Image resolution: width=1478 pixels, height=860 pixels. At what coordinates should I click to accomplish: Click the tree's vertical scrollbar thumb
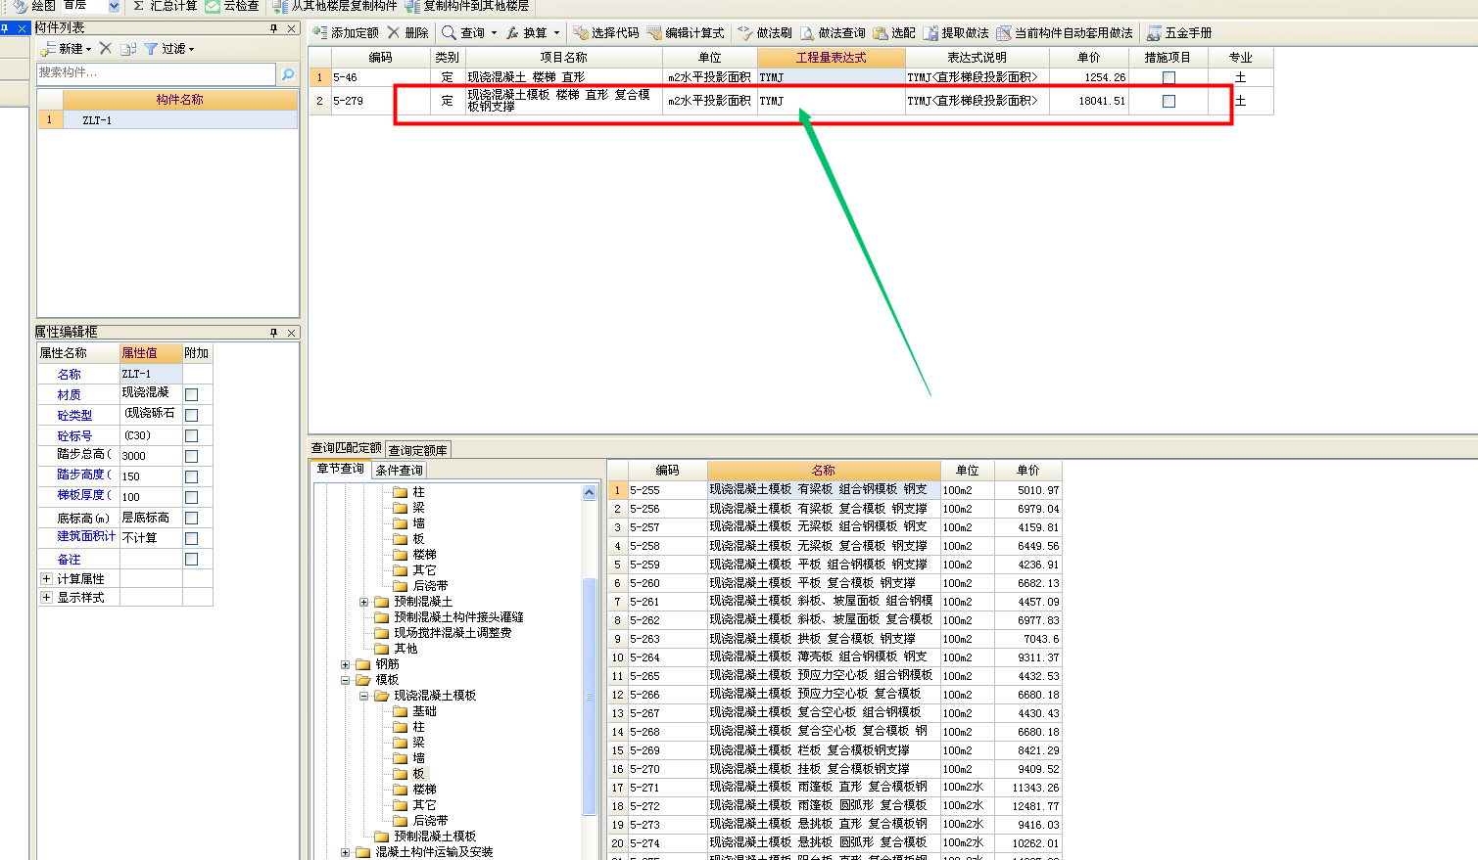point(590,696)
